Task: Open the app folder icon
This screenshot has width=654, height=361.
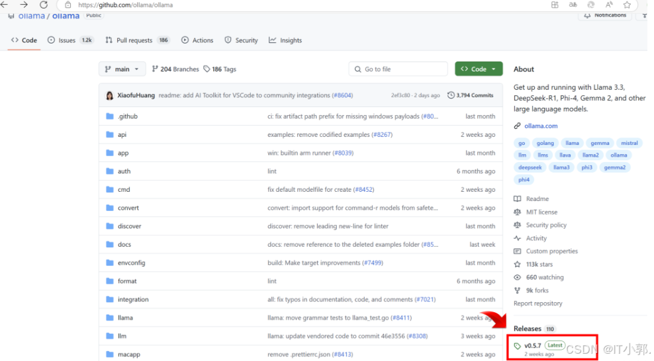Action: 110,153
